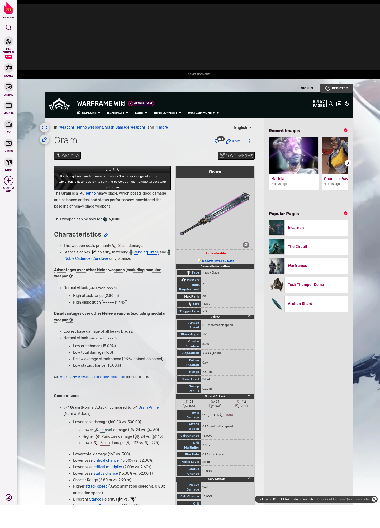380x528 pixels.
Task: Click the Register button
Action: click(336, 88)
